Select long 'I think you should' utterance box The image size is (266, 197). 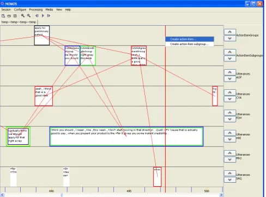[126, 137]
